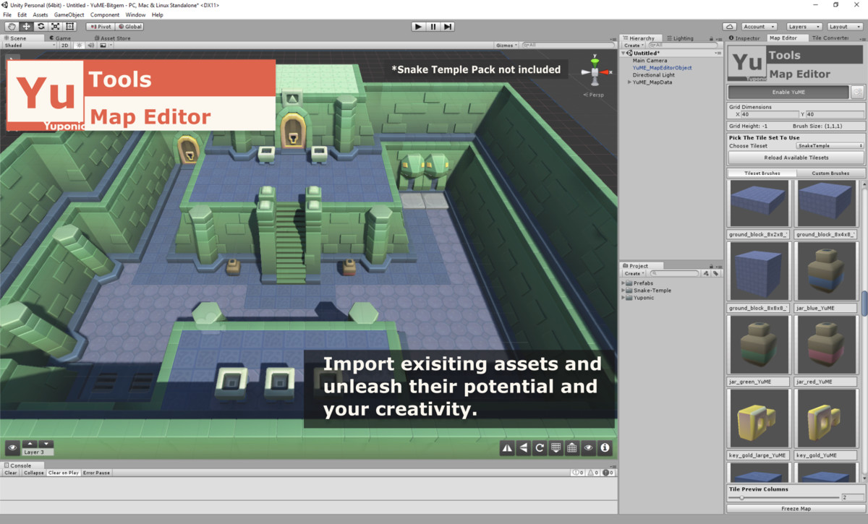Click the console error count icon
This screenshot has height=524, width=868.
[x=609, y=473]
